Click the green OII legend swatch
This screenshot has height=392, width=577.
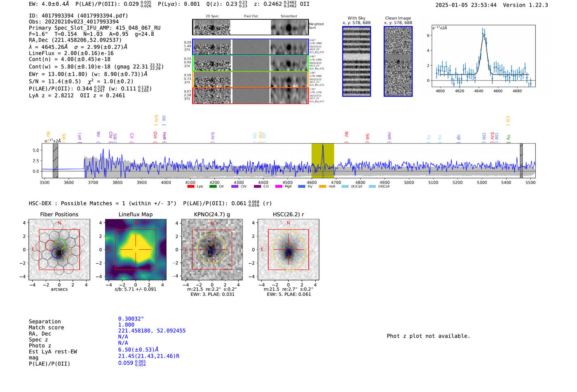click(213, 186)
